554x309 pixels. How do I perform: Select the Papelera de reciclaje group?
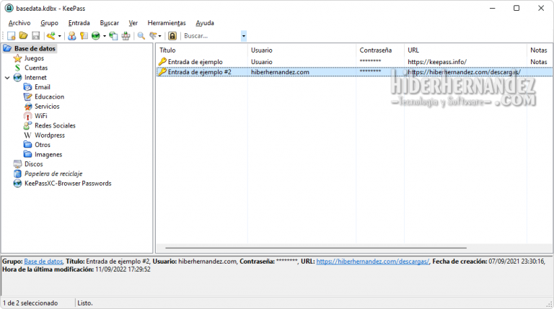click(53, 174)
